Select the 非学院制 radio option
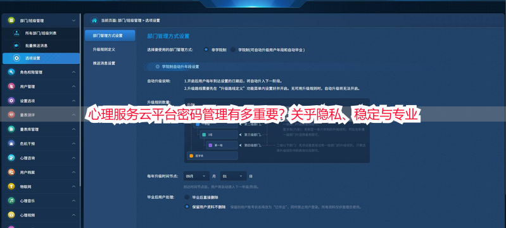Viewport: 506px width, 228px height. coord(206,50)
